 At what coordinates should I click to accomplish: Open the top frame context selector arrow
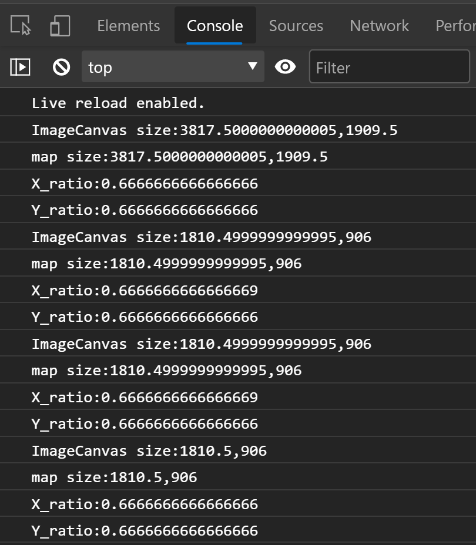tap(253, 66)
